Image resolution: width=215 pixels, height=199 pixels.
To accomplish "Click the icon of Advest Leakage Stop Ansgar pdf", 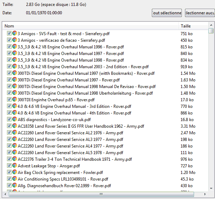I will pyautogui.click(x=15, y=166).
